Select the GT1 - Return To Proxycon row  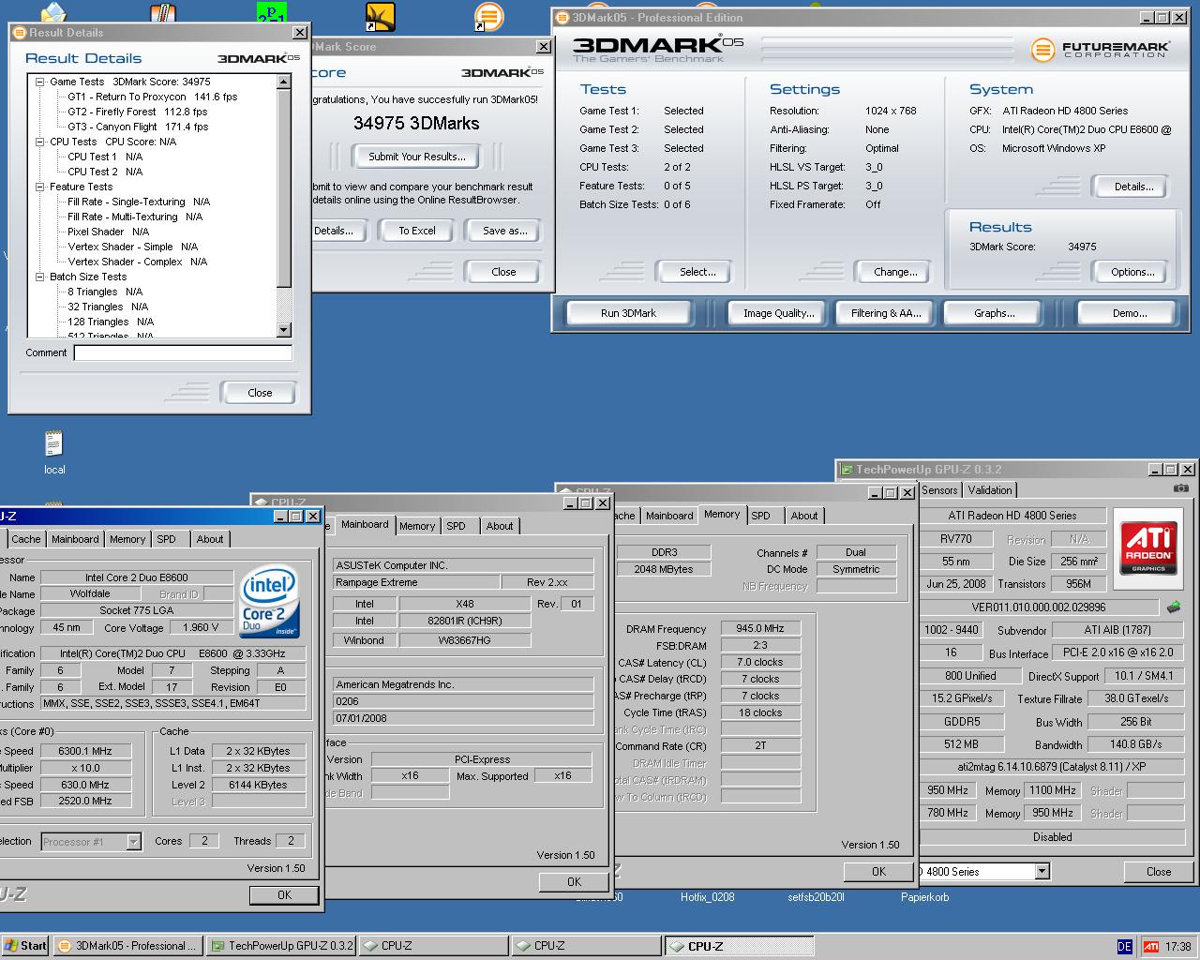click(153, 97)
